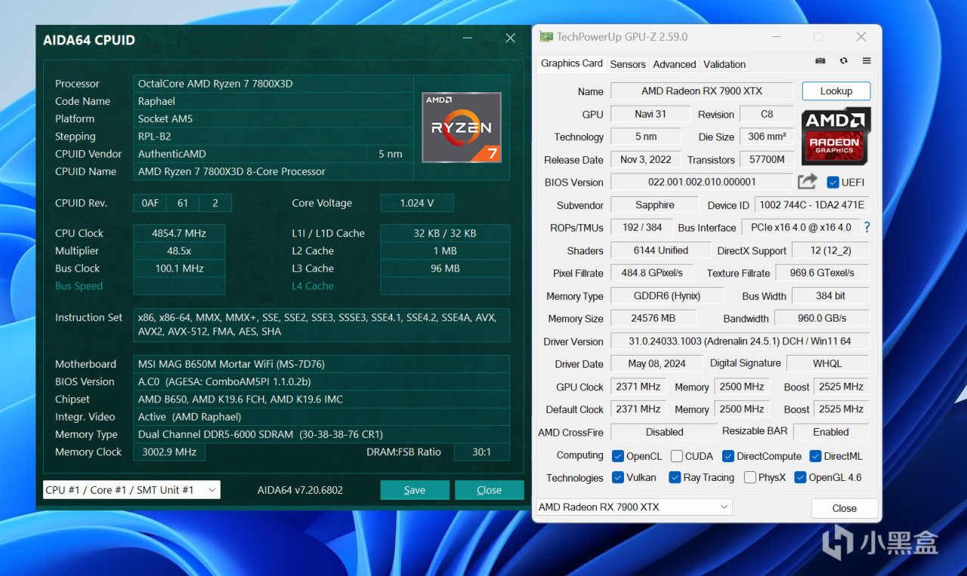The width and height of the screenshot is (967, 576).
Task: Click the Close button in GPU-Z
Action: tap(845, 508)
